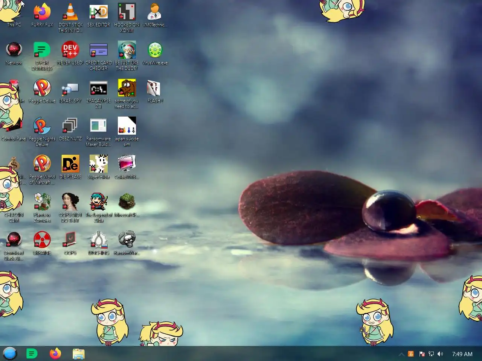Launch the NEVER USED! Dev-C++ shortcut
Screen dimensions: 482x361
coord(70,50)
